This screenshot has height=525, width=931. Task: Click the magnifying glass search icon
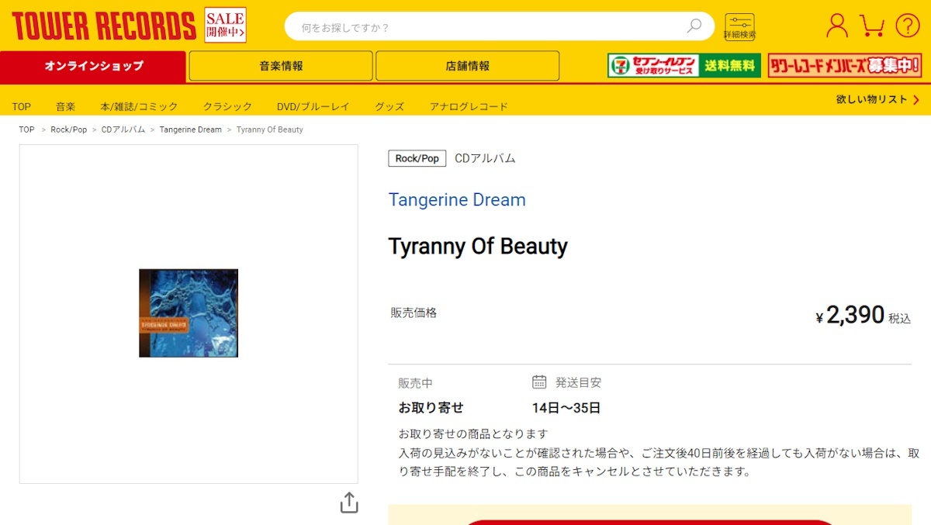click(x=694, y=26)
